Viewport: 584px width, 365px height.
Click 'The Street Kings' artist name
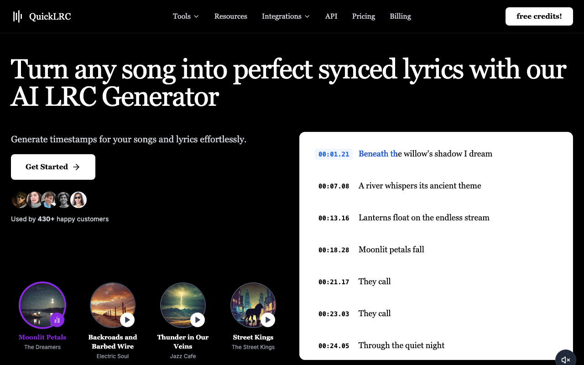(253, 347)
